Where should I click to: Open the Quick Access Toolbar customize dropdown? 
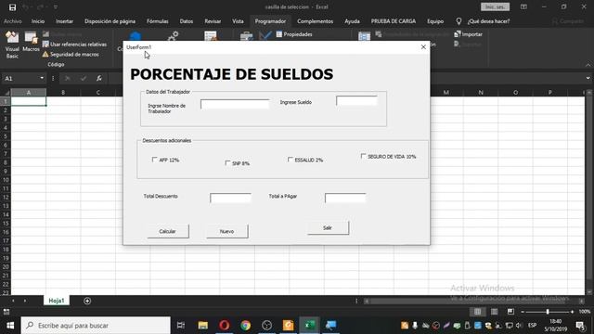(x=56, y=7)
